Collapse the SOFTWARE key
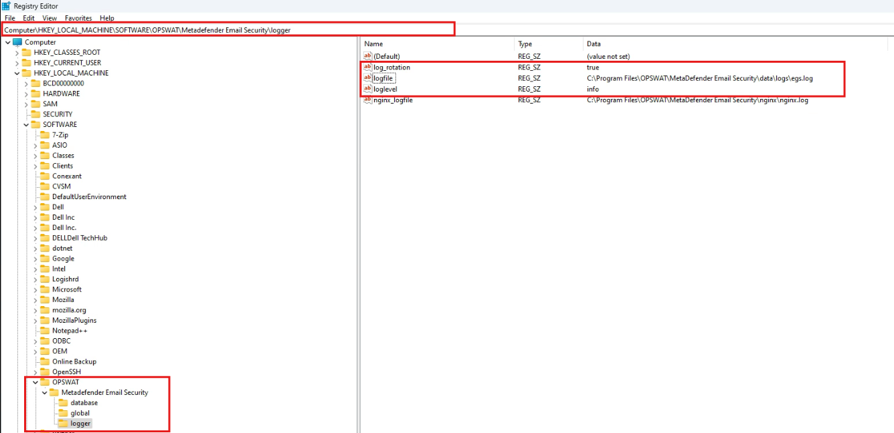Viewport: 894px width, 433px height. (26, 124)
